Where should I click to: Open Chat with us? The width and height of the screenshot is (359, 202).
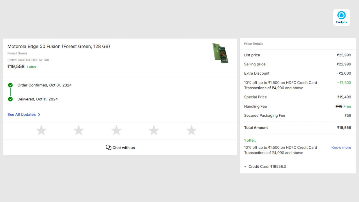coord(120,148)
